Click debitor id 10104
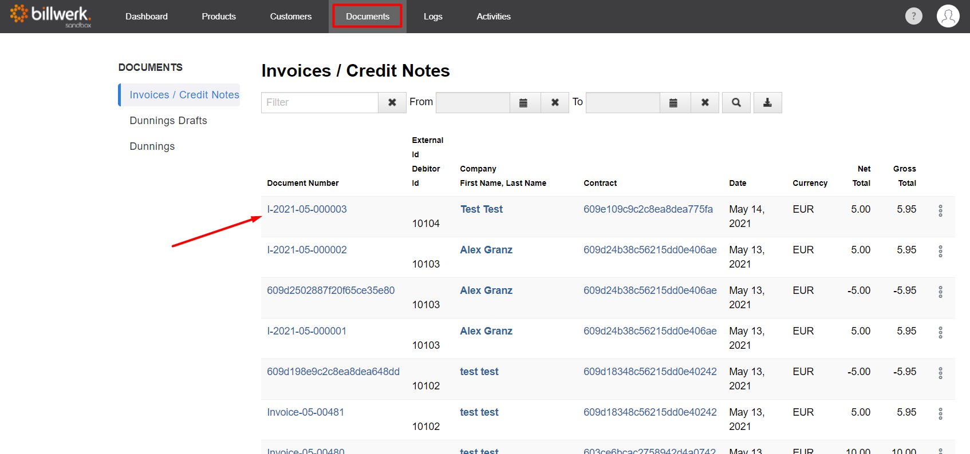The image size is (970, 454). click(x=426, y=224)
